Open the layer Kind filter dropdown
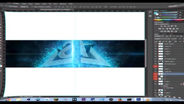184x104 pixels. (x=159, y=36)
